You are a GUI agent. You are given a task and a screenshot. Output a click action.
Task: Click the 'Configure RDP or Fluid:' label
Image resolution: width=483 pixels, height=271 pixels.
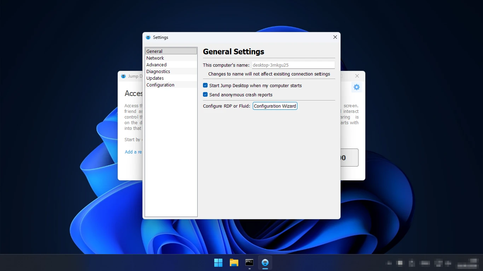tap(227, 106)
